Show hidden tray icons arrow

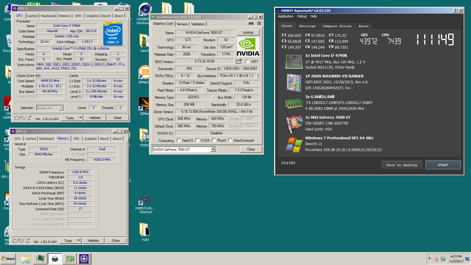429,259
